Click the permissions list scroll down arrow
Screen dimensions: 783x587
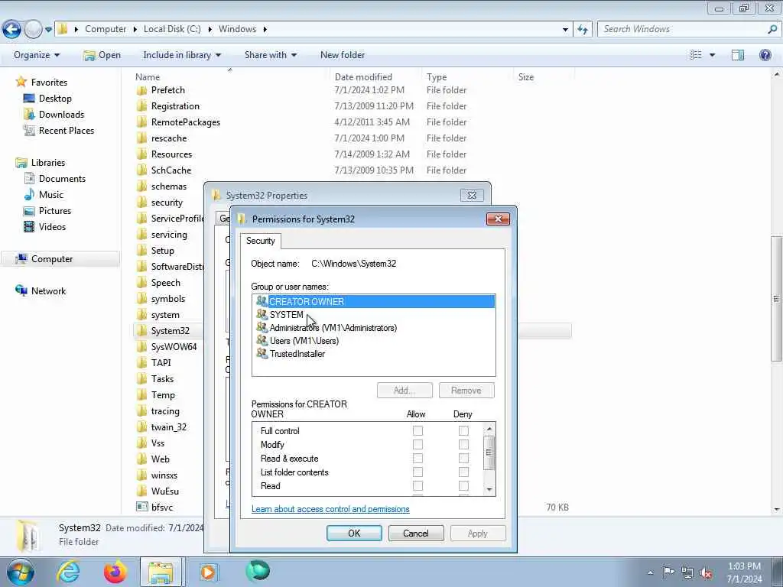tap(489, 490)
